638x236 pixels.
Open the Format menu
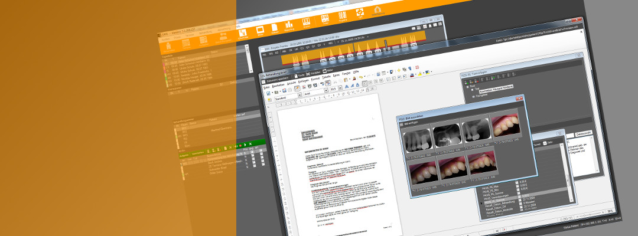click(315, 79)
